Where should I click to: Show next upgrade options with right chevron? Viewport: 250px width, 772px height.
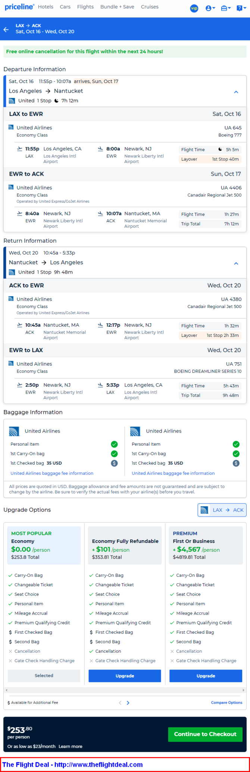(x=128, y=703)
